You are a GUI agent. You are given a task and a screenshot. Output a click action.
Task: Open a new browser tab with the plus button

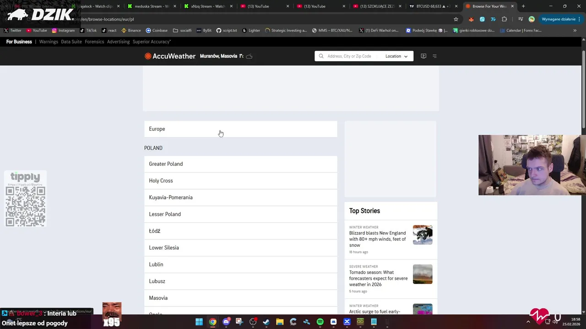[523, 6]
